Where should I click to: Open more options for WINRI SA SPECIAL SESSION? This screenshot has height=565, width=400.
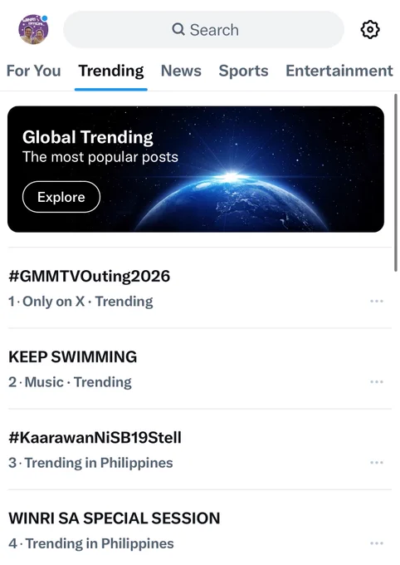pyautogui.click(x=377, y=543)
